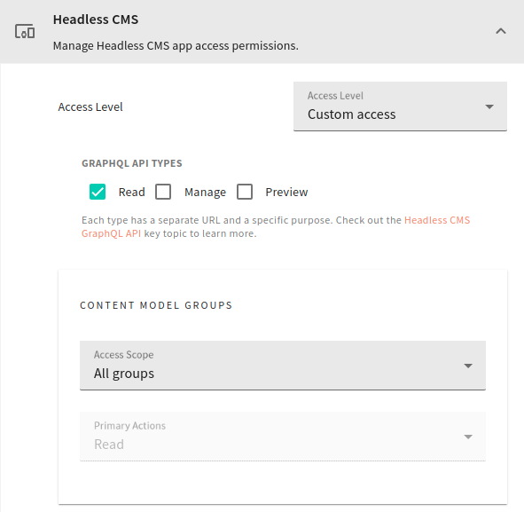The image size is (524, 512).
Task: Click the Access Level dropdown arrow
Action: [489, 106]
